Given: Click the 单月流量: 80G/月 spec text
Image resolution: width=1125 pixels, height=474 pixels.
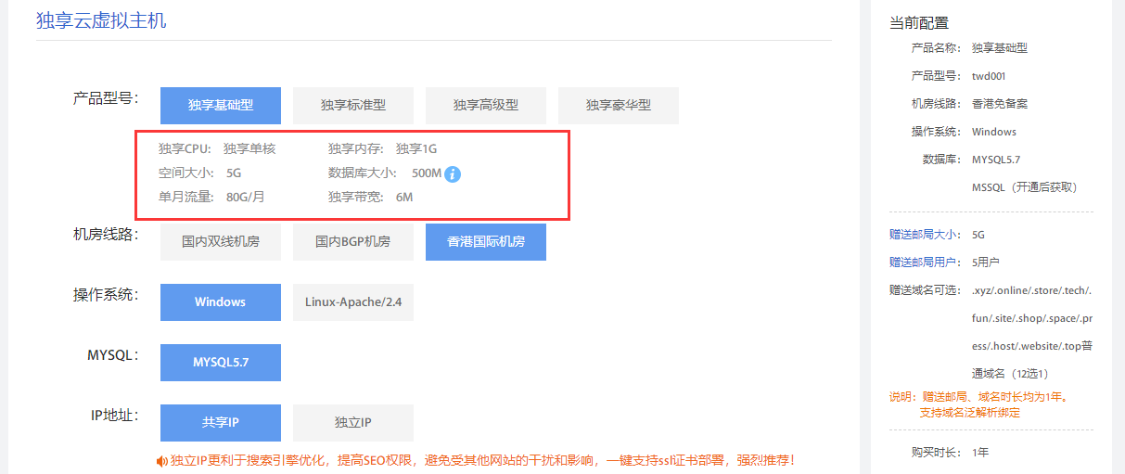Looking at the screenshot, I should (211, 198).
